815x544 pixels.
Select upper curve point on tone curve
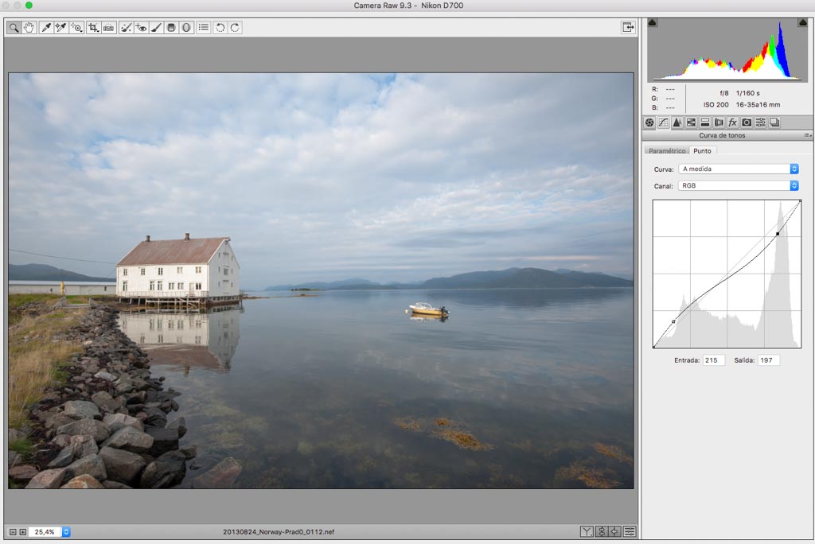pyautogui.click(x=778, y=234)
